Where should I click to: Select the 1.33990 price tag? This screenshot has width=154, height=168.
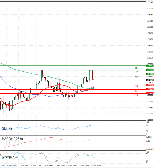coord(150,85)
